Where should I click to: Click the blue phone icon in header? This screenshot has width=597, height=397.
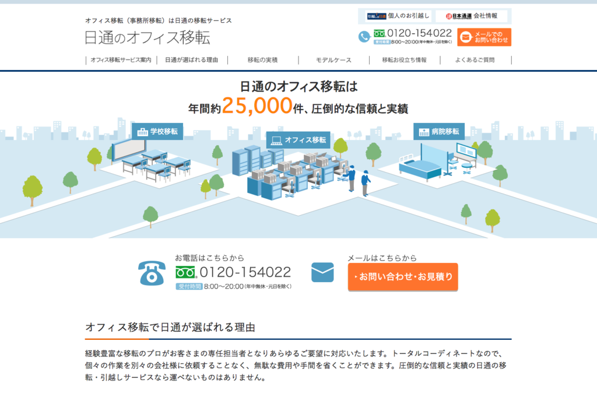[364, 37]
